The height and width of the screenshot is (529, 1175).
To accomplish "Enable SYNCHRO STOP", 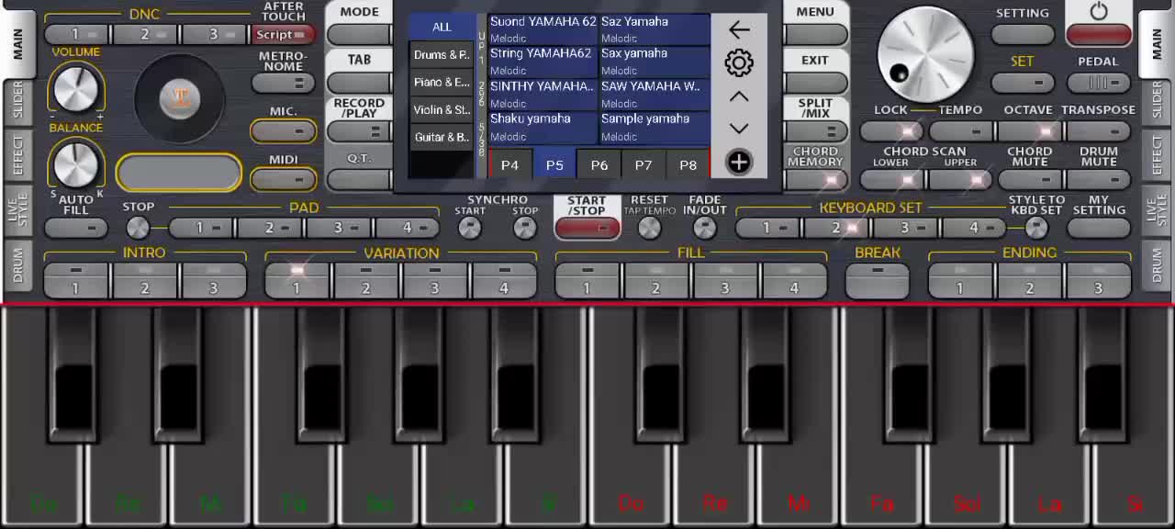I will pyautogui.click(x=525, y=227).
